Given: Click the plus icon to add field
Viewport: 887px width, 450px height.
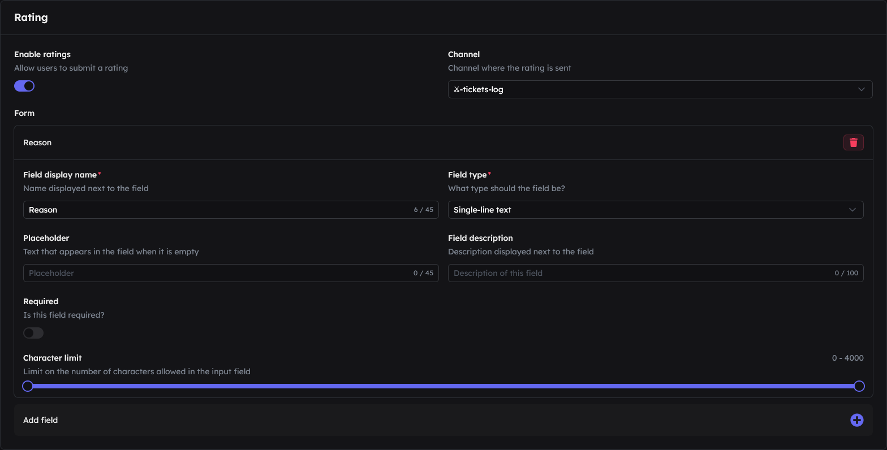Looking at the screenshot, I should point(856,420).
